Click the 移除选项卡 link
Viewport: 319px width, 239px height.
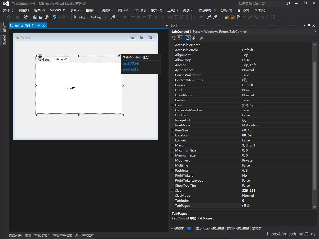pyautogui.click(x=131, y=70)
